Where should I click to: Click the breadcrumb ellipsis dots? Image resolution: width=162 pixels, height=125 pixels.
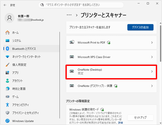click(69, 15)
